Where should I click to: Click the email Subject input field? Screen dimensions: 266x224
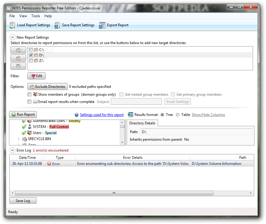[x=136, y=102]
